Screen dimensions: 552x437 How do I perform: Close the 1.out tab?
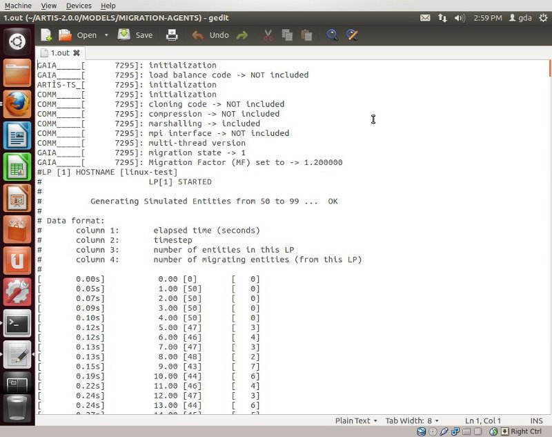(x=77, y=52)
